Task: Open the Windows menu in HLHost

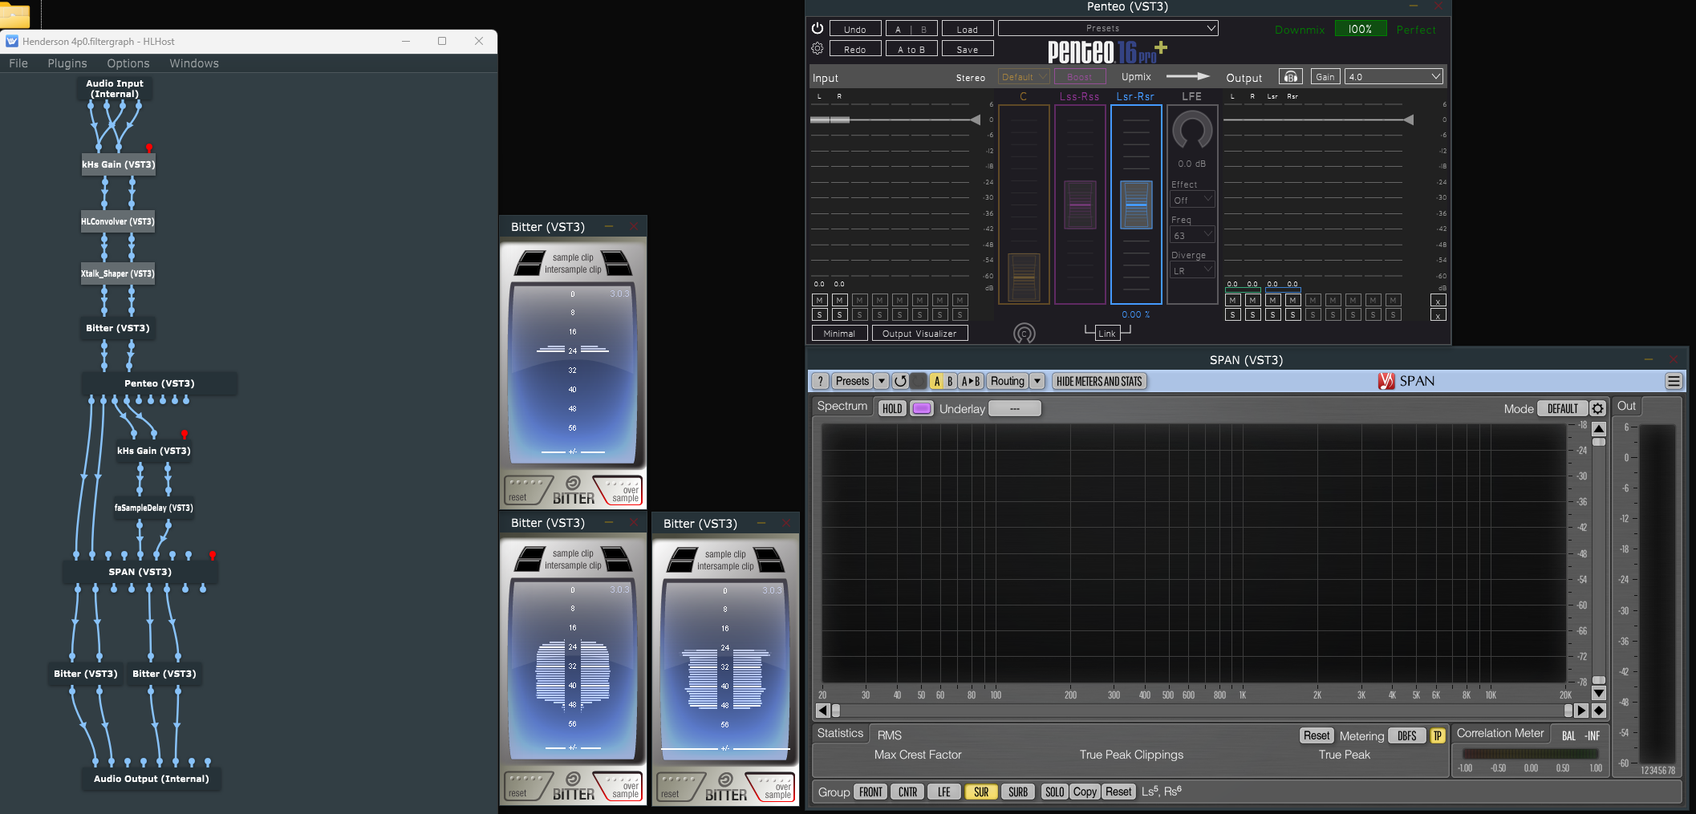Action: 194,63
